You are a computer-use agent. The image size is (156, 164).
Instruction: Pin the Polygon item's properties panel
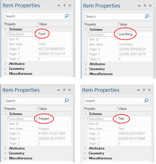point(64,90)
